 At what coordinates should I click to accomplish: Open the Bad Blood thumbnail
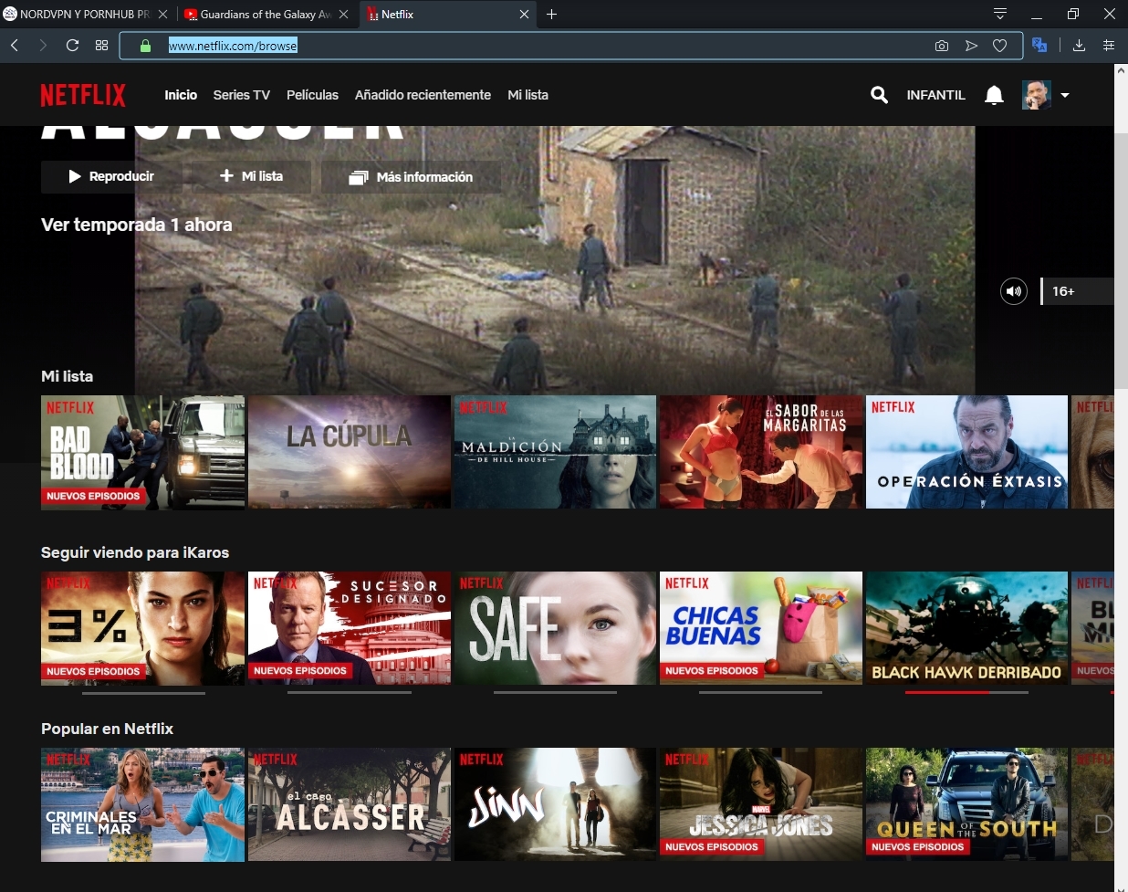[142, 452]
